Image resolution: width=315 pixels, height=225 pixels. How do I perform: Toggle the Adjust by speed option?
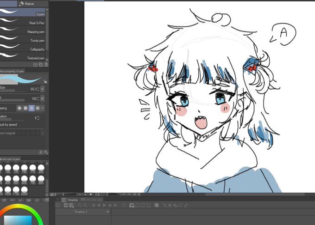point(8,125)
